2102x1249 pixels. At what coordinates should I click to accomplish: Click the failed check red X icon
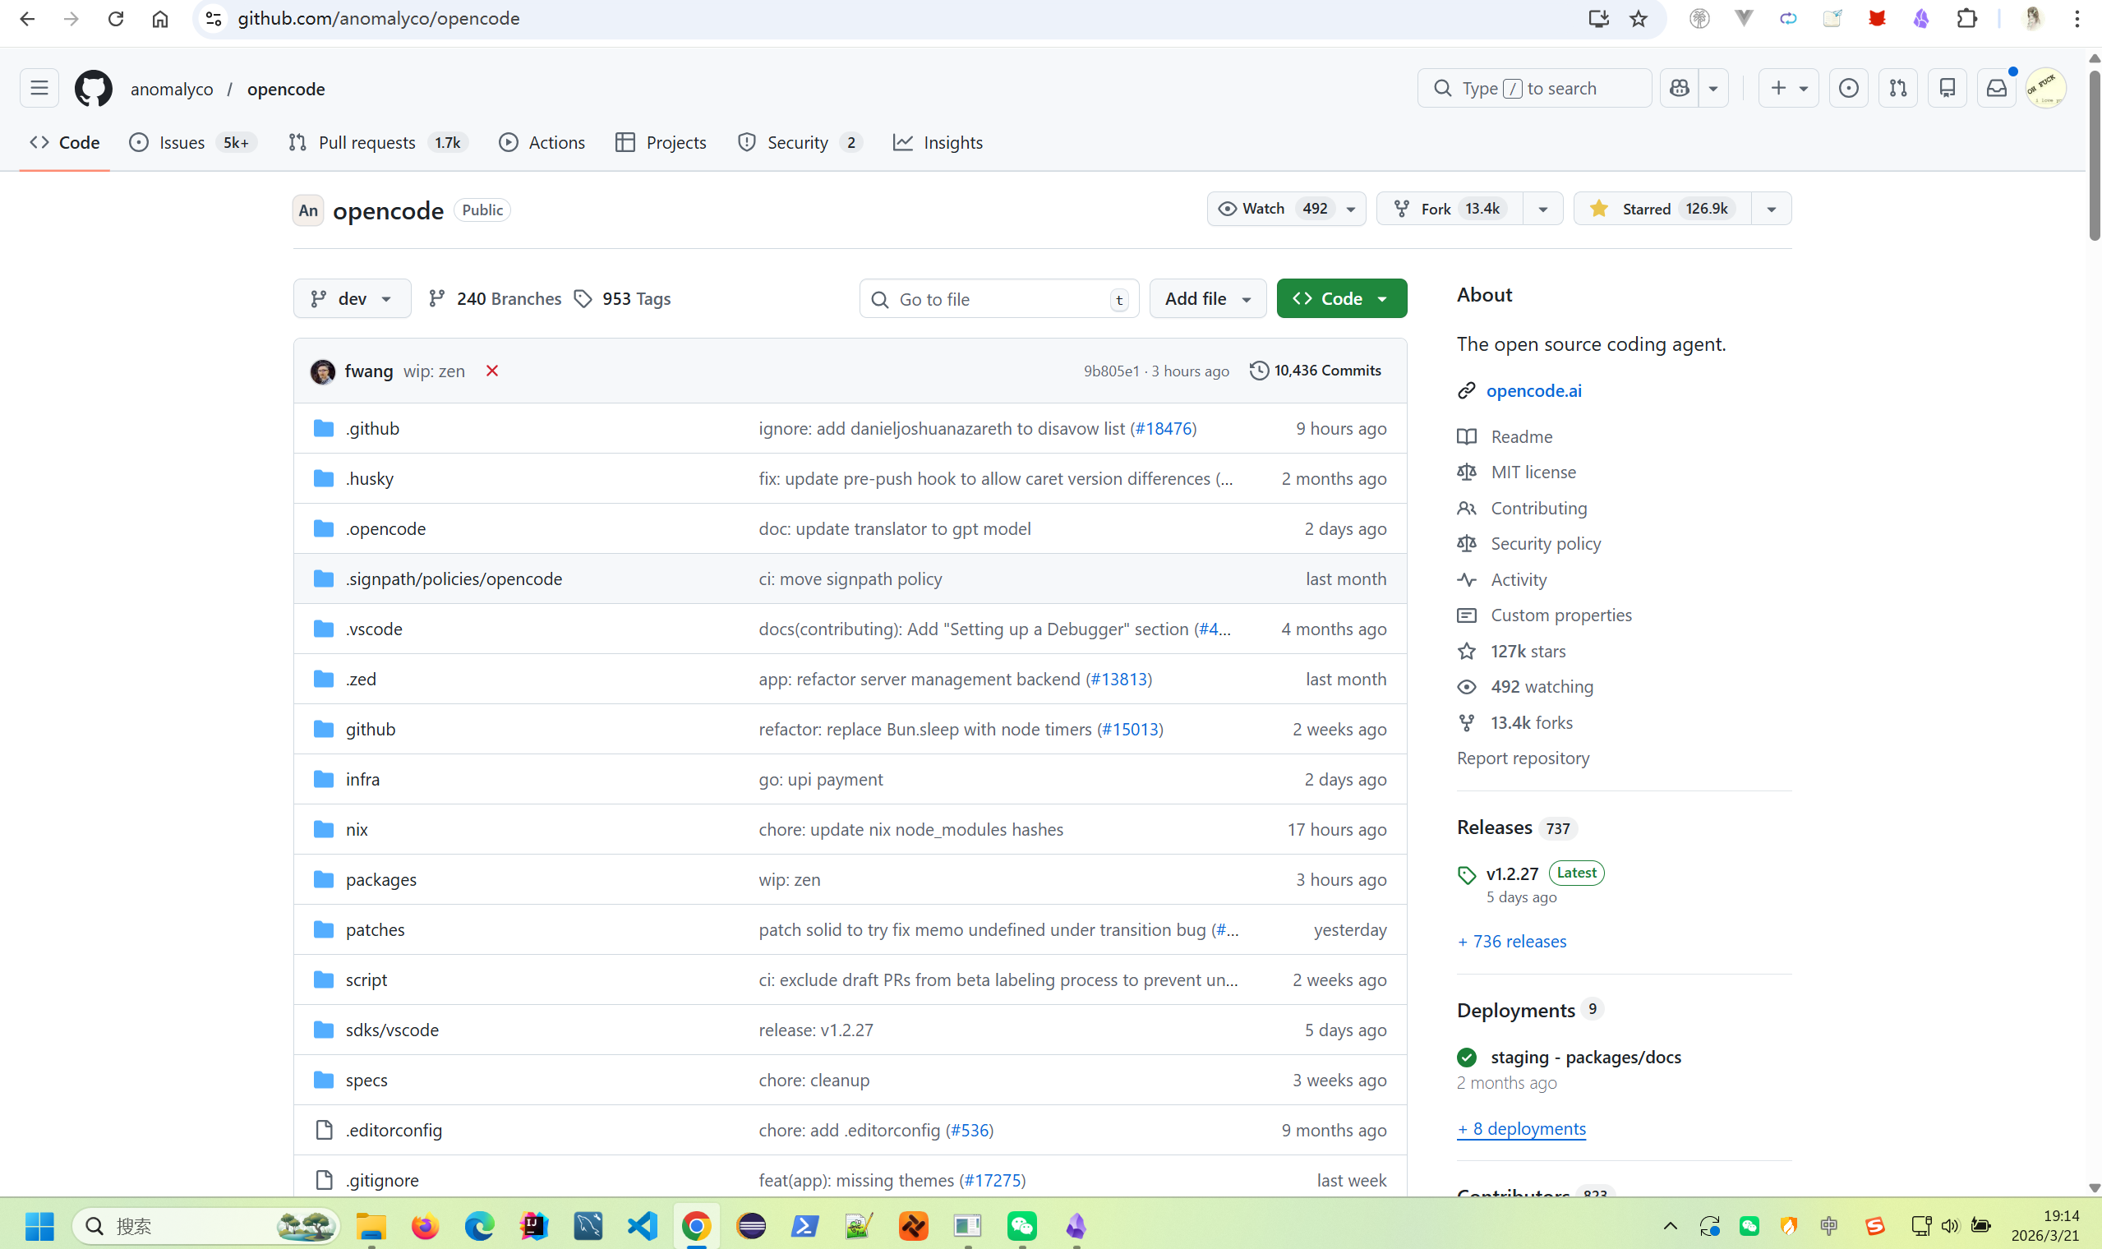pos(492,371)
